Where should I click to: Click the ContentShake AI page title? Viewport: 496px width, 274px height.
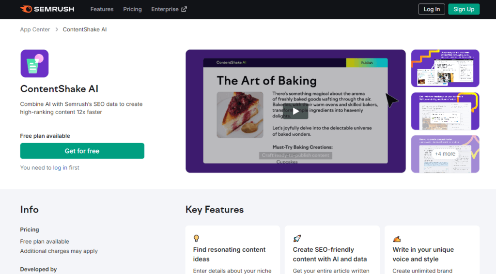coord(59,89)
